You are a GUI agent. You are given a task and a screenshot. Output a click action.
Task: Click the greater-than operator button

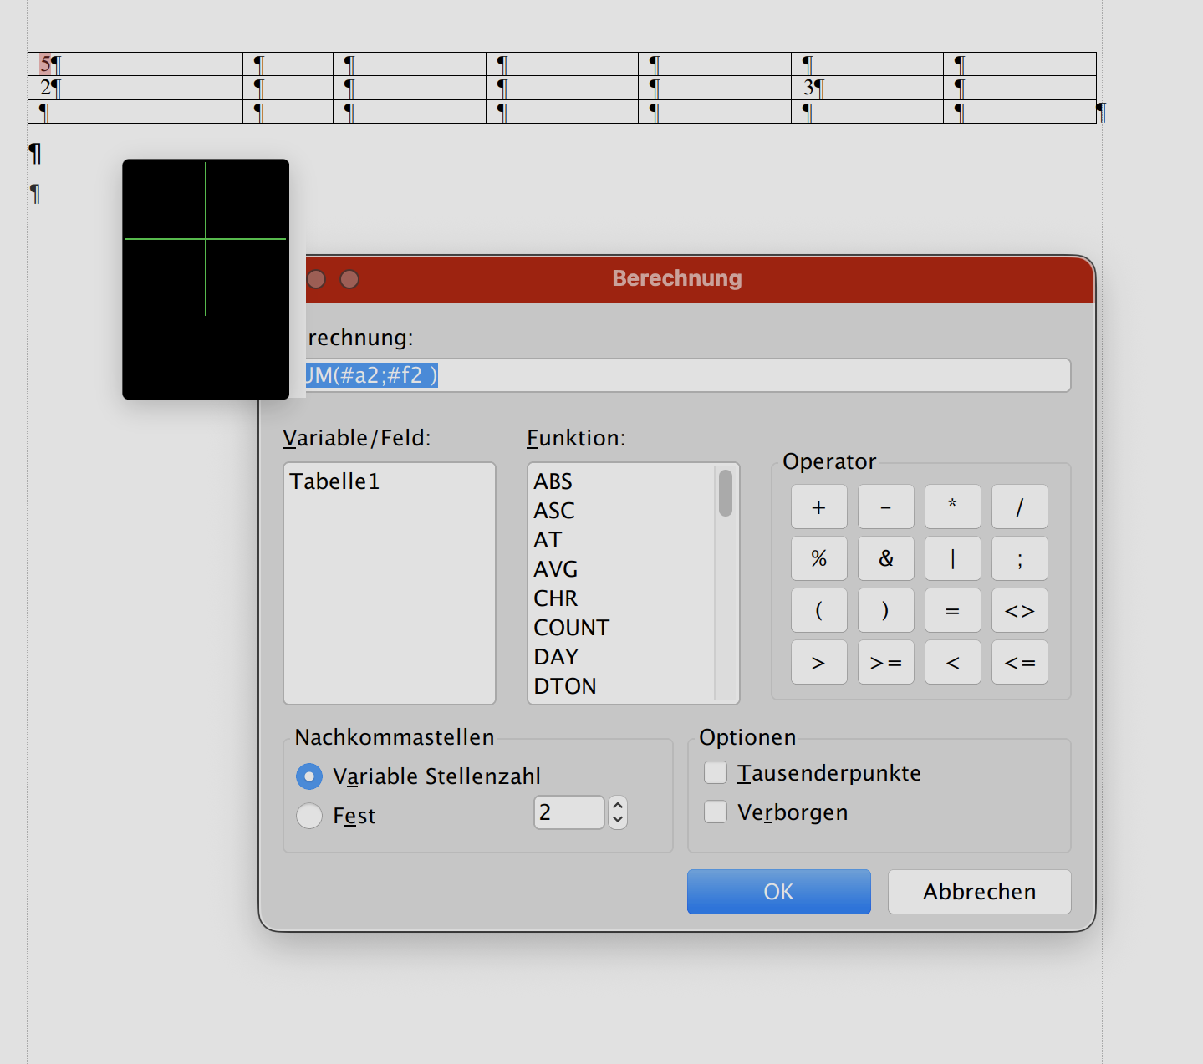pos(818,662)
